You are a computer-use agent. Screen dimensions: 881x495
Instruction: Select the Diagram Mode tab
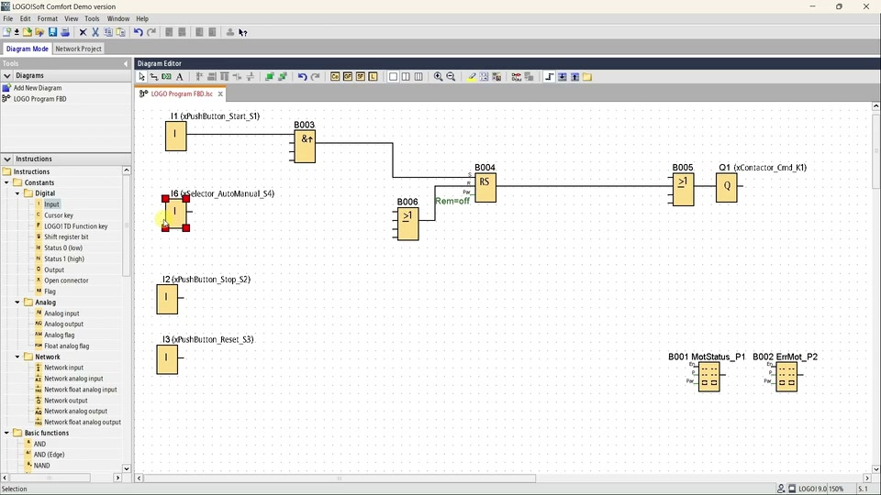point(27,49)
